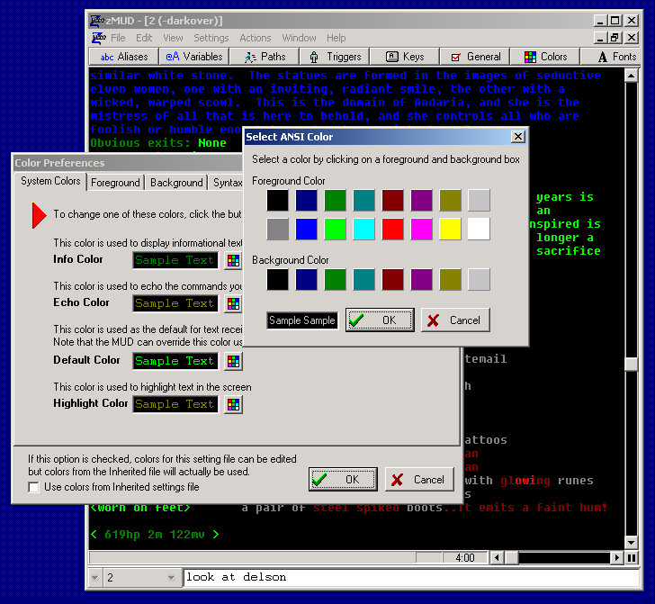Switch to the Foreground tab
Image resolution: width=655 pixels, height=604 pixels.
tap(115, 183)
